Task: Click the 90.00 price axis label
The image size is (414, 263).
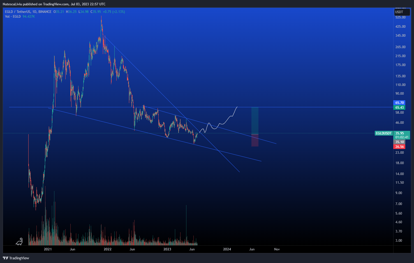Action: [399, 94]
